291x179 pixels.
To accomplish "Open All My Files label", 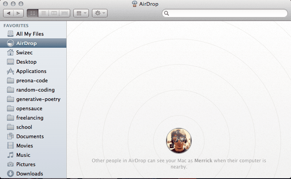I will tap(30, 34).
